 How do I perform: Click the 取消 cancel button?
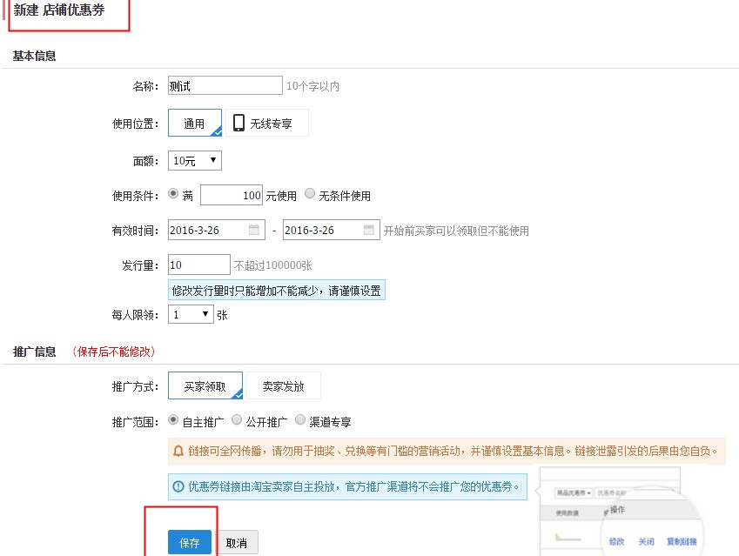[x=237, y=541]
